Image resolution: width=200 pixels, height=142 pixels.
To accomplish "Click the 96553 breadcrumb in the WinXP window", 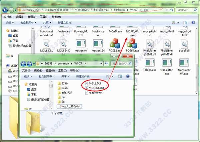I will (48, 63).
